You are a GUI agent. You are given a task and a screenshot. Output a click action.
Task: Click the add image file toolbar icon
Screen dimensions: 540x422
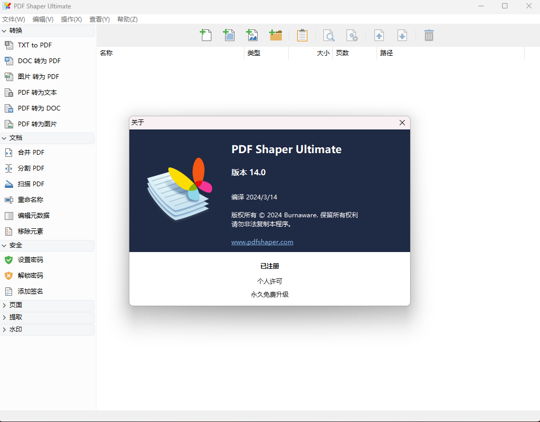click(x=252, y=35)
